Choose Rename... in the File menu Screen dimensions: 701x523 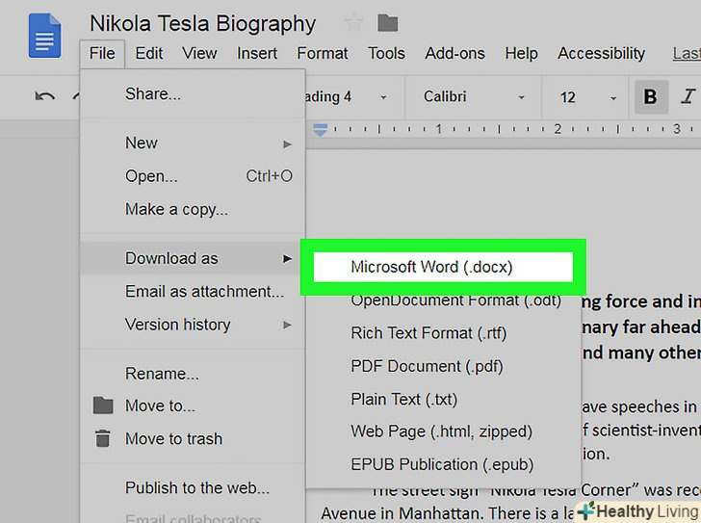193,374
